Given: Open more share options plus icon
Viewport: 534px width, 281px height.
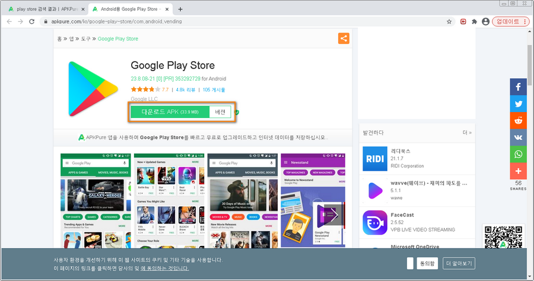Looking at the screenshot, I should click(519, 171).
